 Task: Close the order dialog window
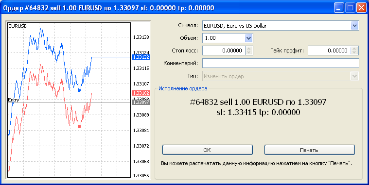click(362, 8)
